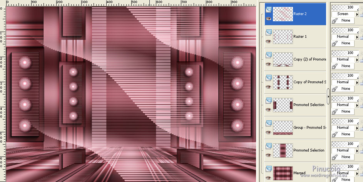Open blend mode dropdown of Promoted Selection above Group
The image size is (363, 182).
pos(357,105)
